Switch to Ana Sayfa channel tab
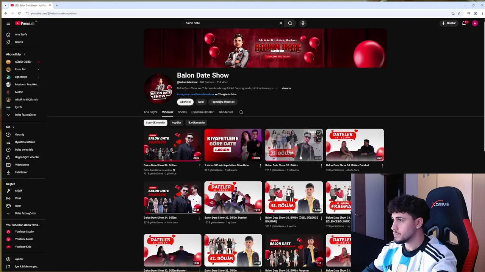This screenshot has width=485, height=272. [x=150, y=112]
